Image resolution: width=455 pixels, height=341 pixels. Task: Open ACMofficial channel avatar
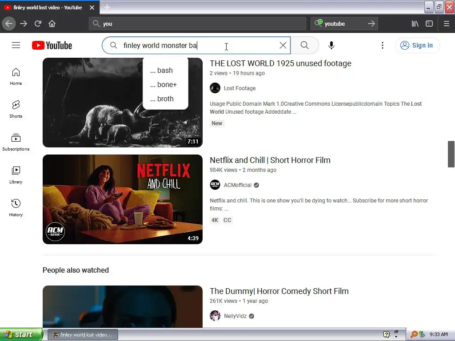coord(215,185)
